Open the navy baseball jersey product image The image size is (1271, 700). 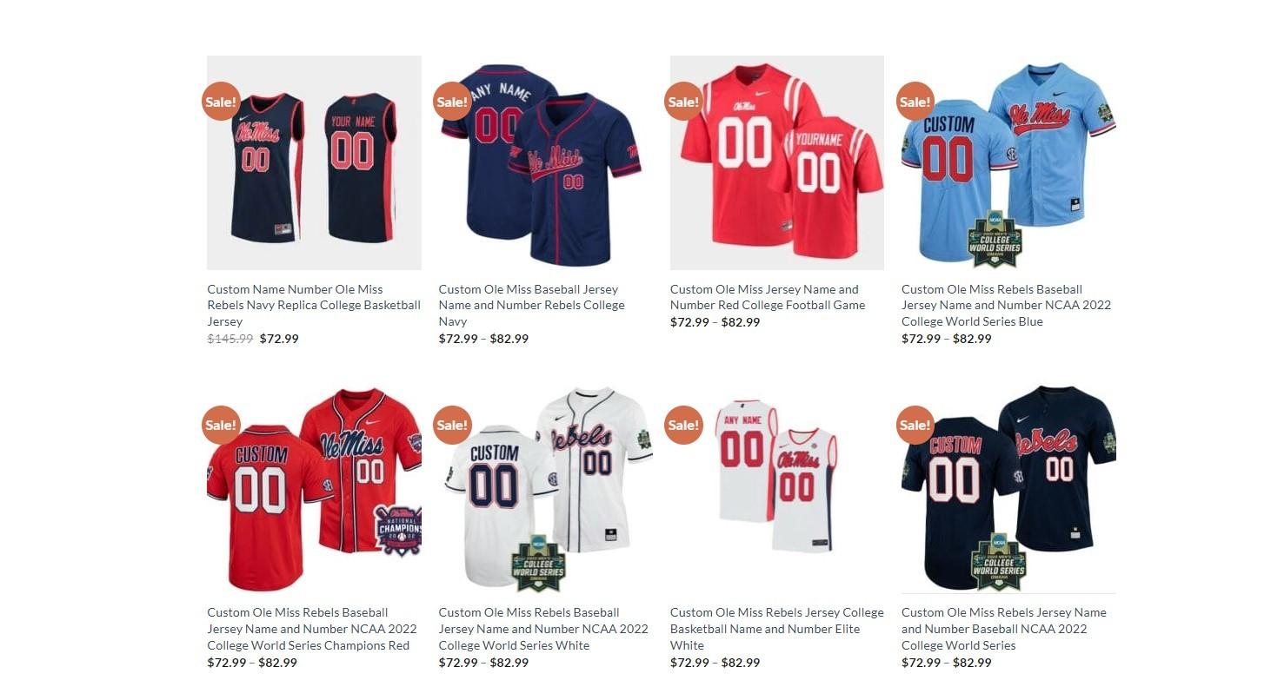tap(545, 162)
